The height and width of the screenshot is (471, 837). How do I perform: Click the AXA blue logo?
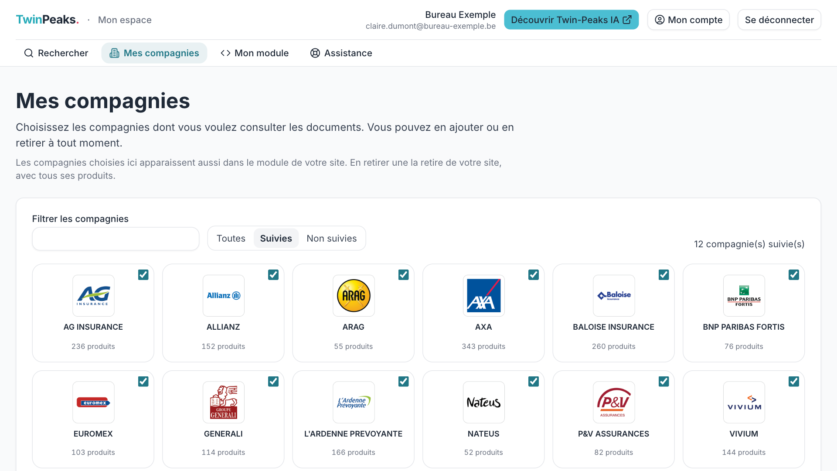(x=484, y=296)
